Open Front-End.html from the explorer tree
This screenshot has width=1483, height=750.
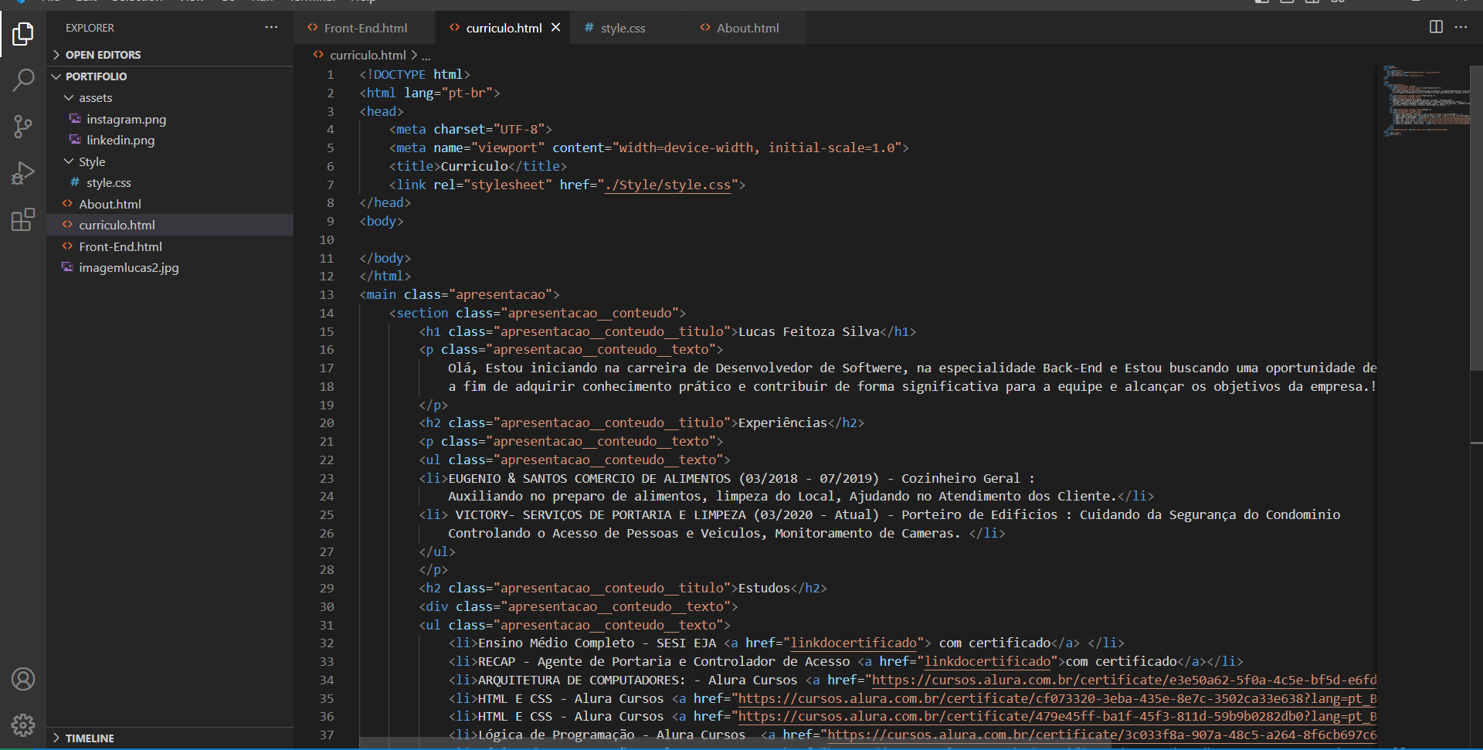pyautogui.click(x=120, y=246)
